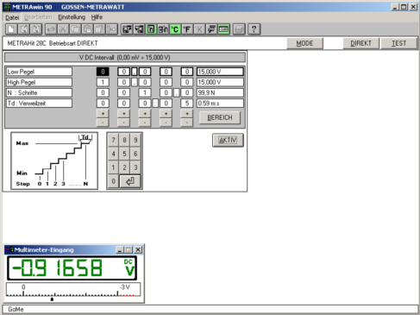
Task: Click the keypad Enter arrow key
Action: pyautogui.click(x=130, y=181)
